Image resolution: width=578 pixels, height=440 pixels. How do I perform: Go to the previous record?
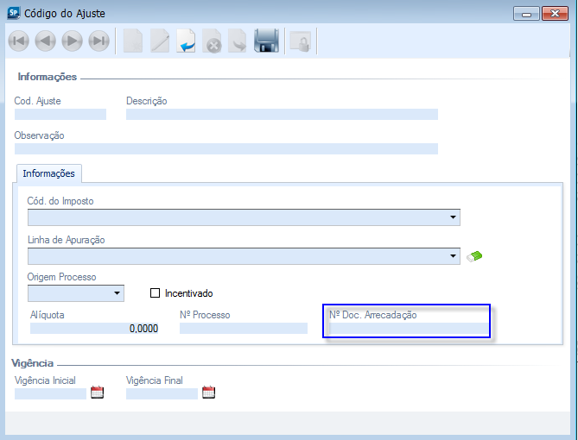(45, 41)
